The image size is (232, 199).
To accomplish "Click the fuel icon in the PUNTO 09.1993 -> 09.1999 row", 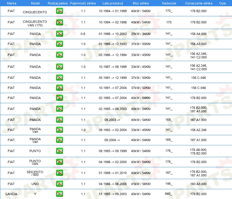I will (59, 151).
